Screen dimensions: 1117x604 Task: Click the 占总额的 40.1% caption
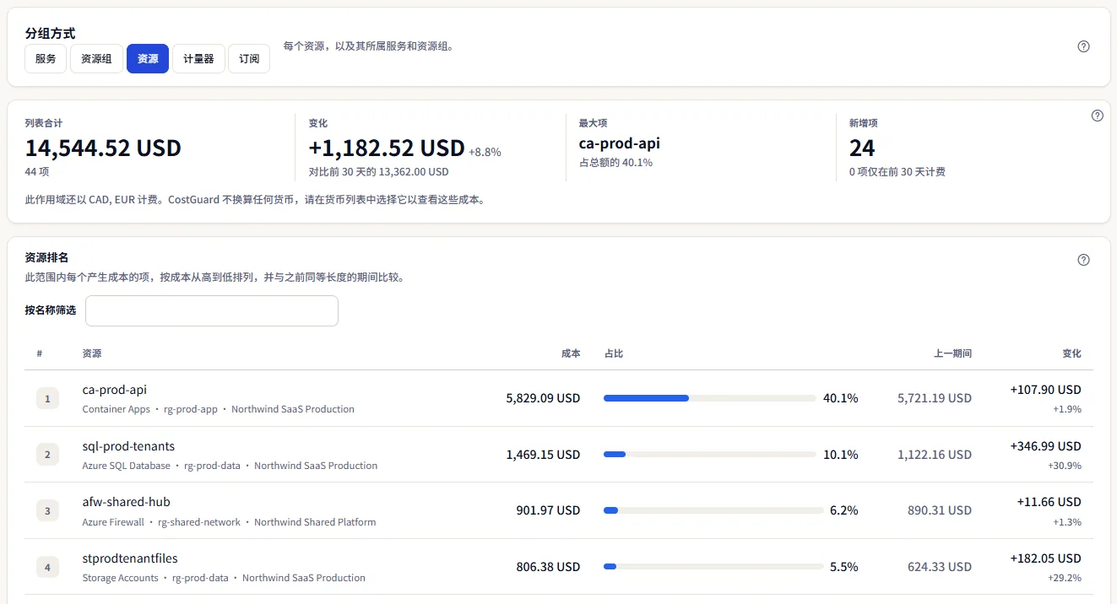pyautogui.click(x=615, y=163)
